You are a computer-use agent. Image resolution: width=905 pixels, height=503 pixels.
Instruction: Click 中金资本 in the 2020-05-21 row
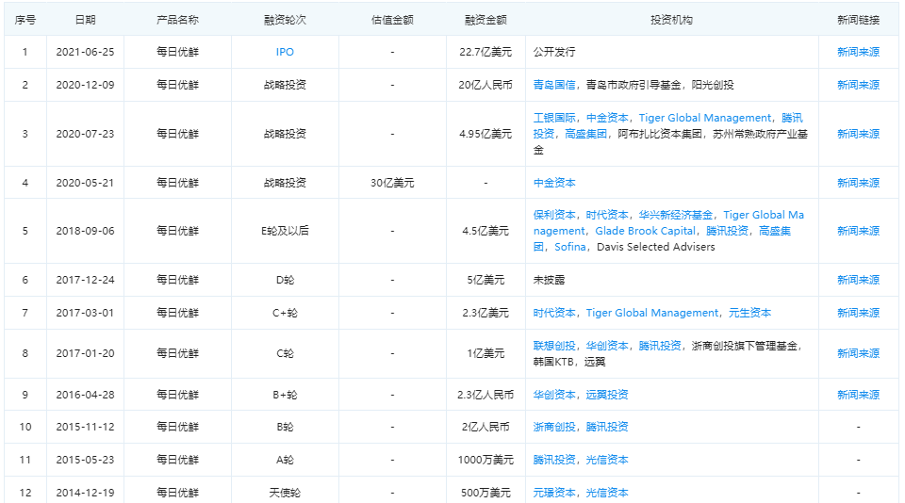click(x=555, y=183)
